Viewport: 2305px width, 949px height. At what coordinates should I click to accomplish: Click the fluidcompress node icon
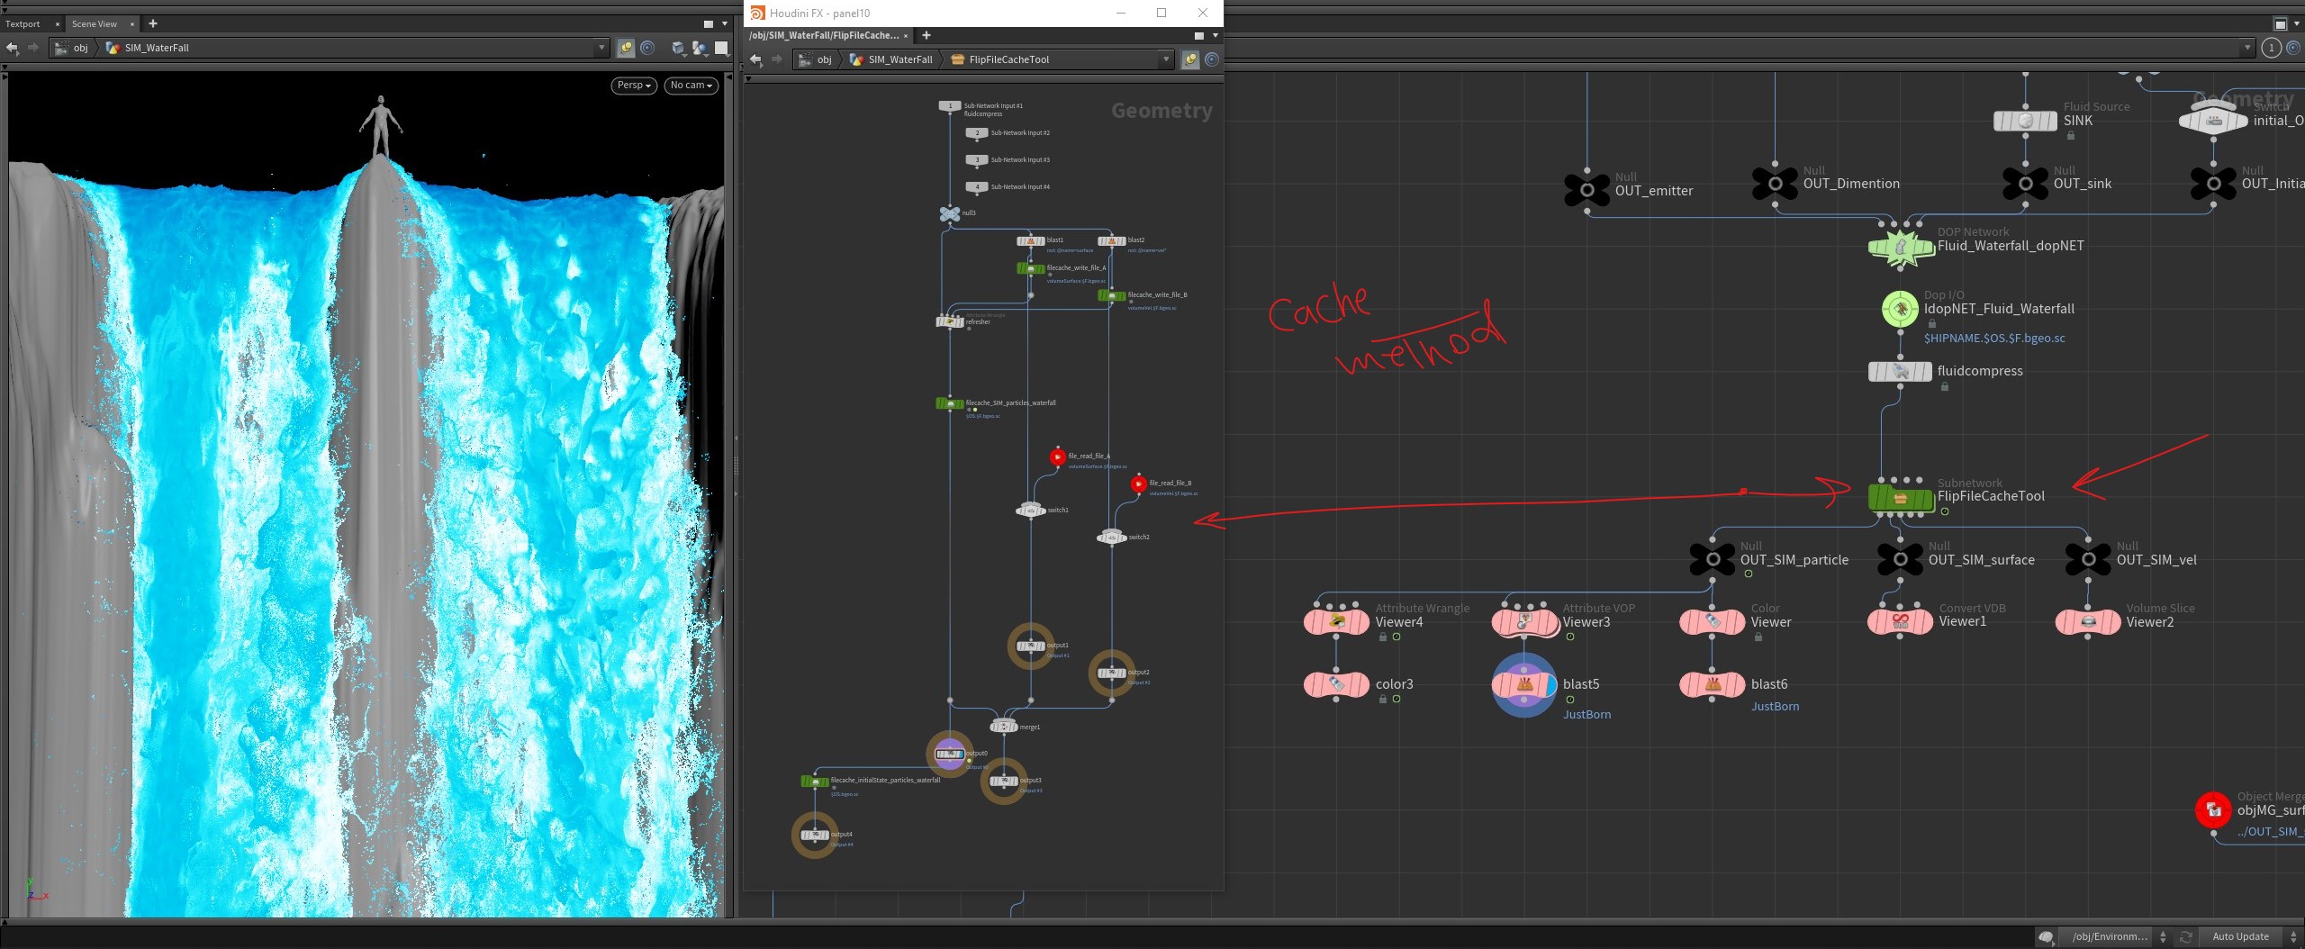tap(1900, 371)
